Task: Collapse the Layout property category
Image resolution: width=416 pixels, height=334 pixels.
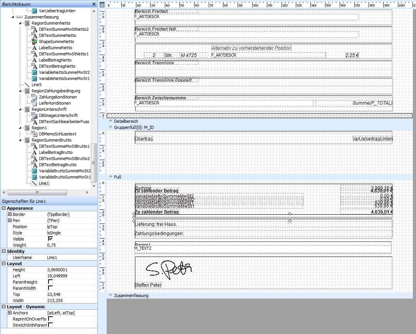Action: [x=4, y=264]
